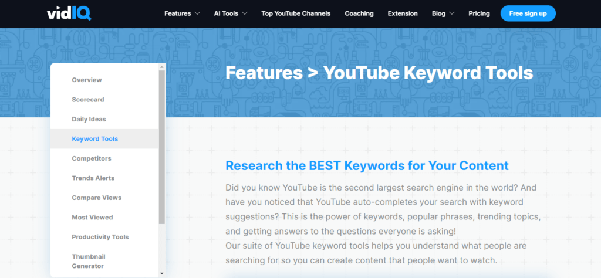This screenshot has width=601, height=278.
Task: Select Overview in the sidebar
Action: [x=87, y=80]
